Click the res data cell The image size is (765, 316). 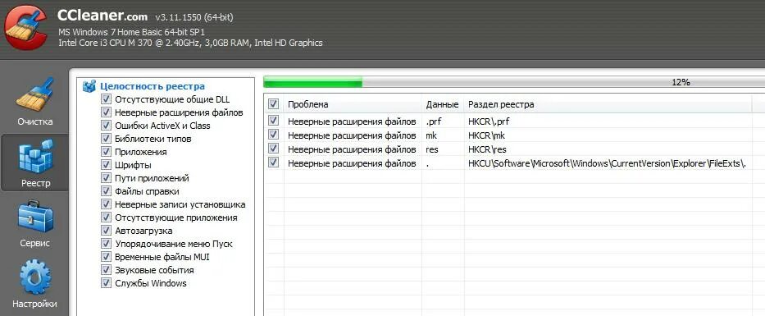click(x=432, y=149)
